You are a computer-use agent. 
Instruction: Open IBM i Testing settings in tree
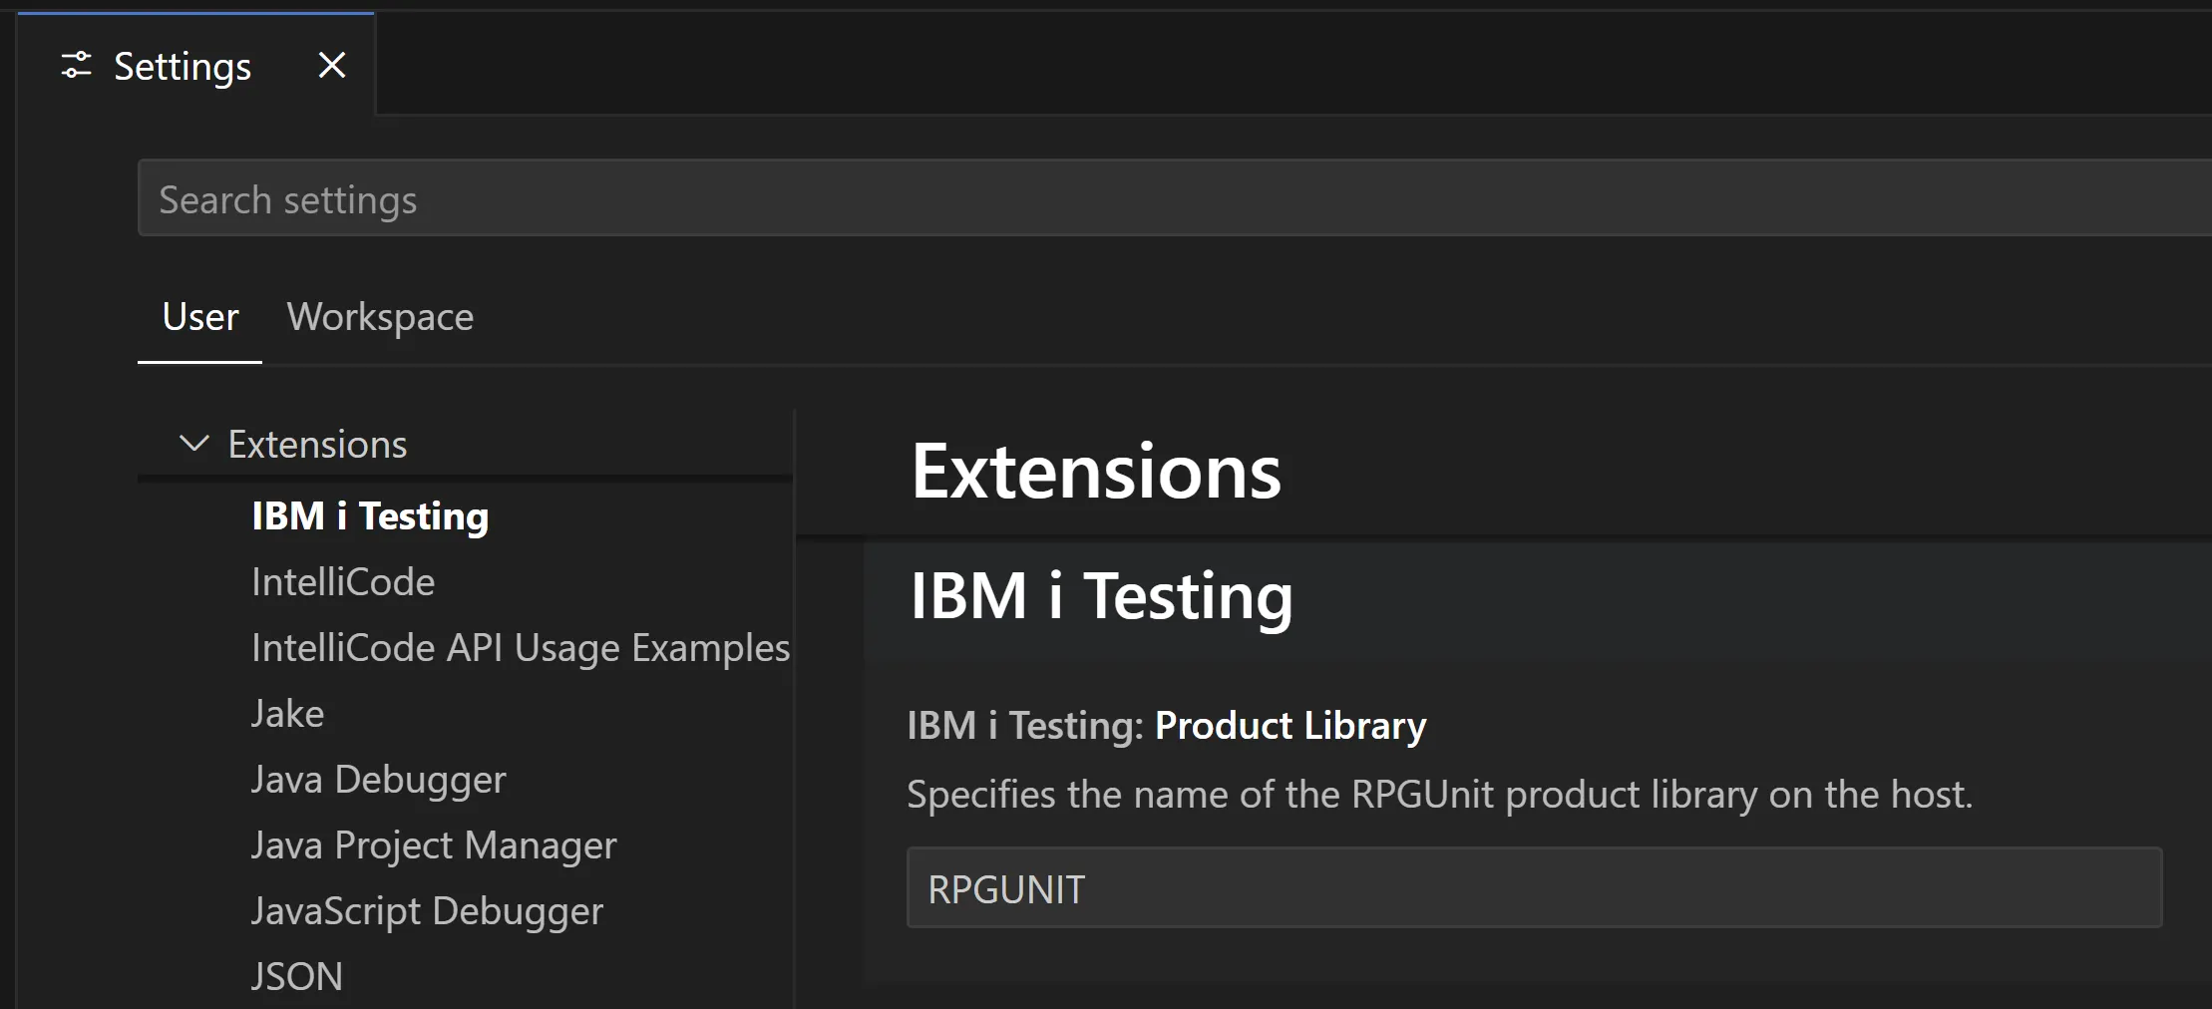(370, 516)
